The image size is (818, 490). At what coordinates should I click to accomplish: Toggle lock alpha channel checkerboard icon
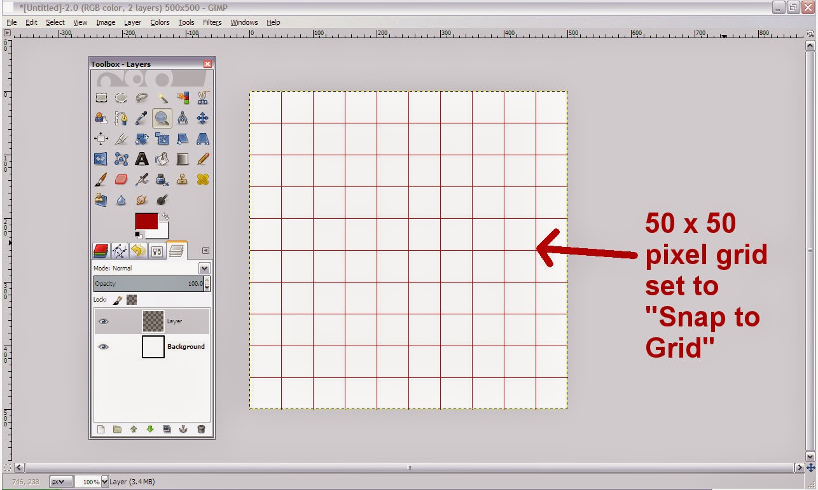click(132, 300)
